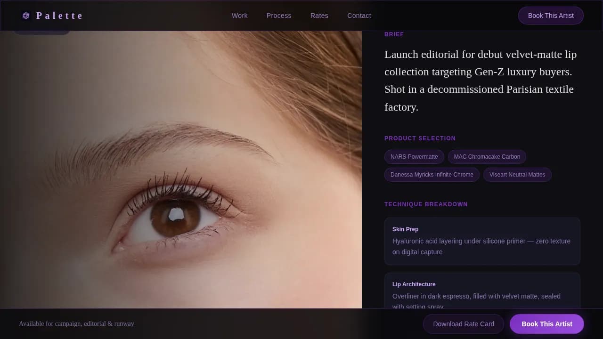Open the Process page
603x339 pixels.
point(279,16)
